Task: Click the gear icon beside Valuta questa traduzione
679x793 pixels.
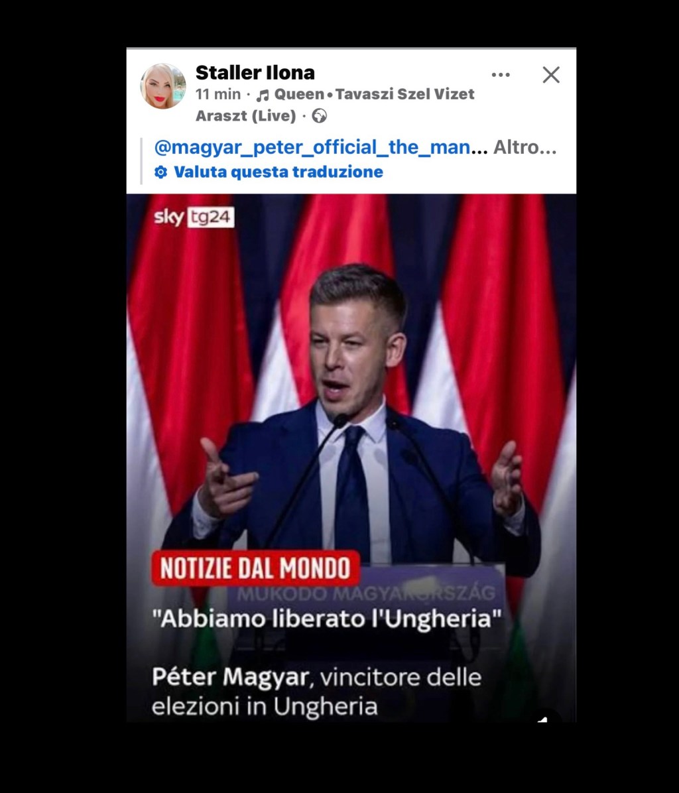Action: [160, 172]
